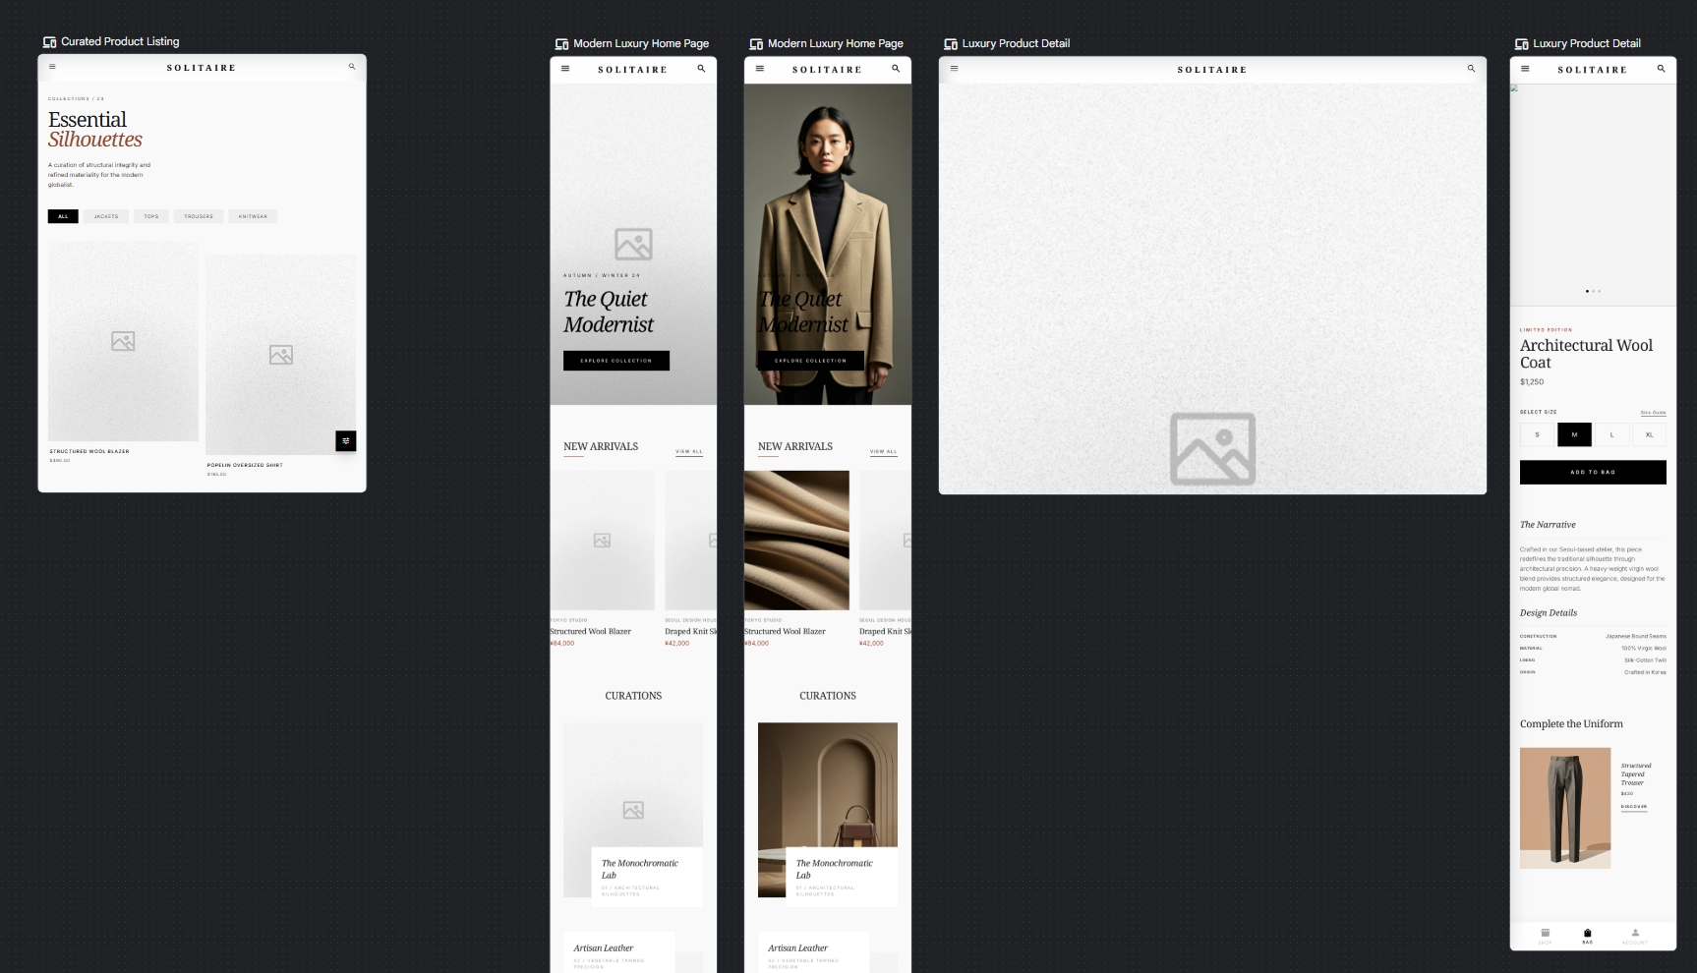Select the ALL category filter chip

(x=63, y=216)
